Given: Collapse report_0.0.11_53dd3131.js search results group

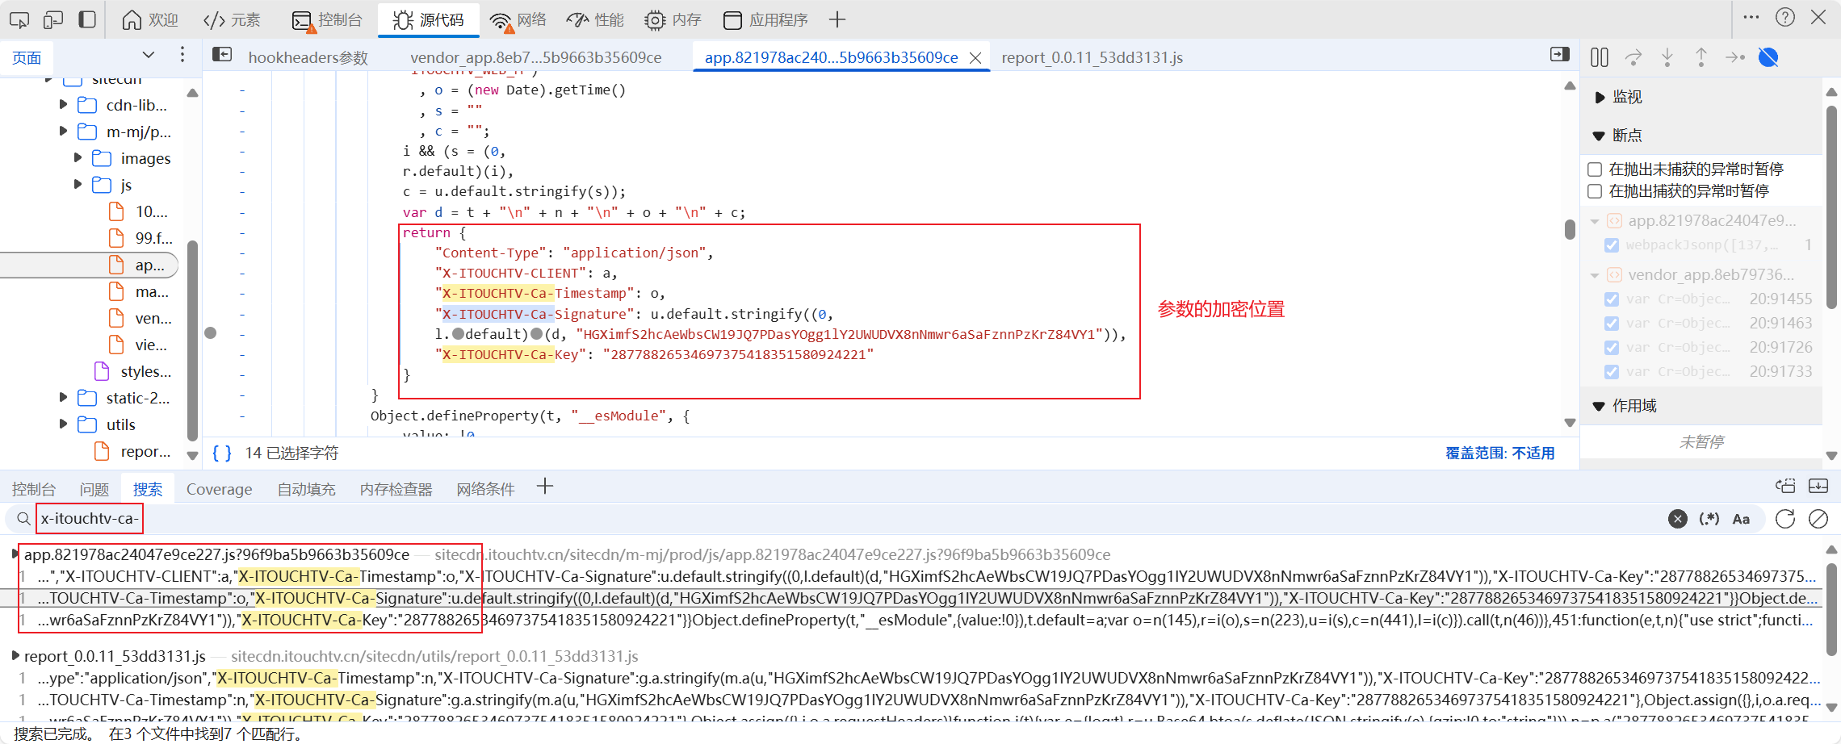Looking at the screenshot, I should click(15, 656).
